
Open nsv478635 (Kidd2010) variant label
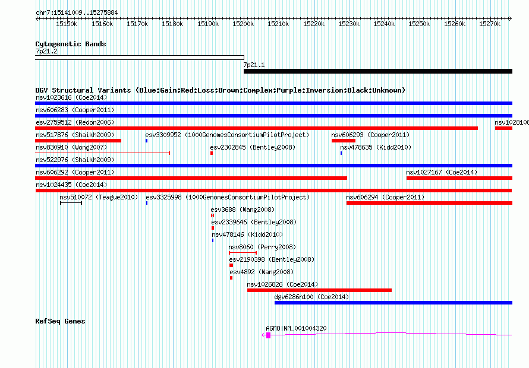pos(376,147)
